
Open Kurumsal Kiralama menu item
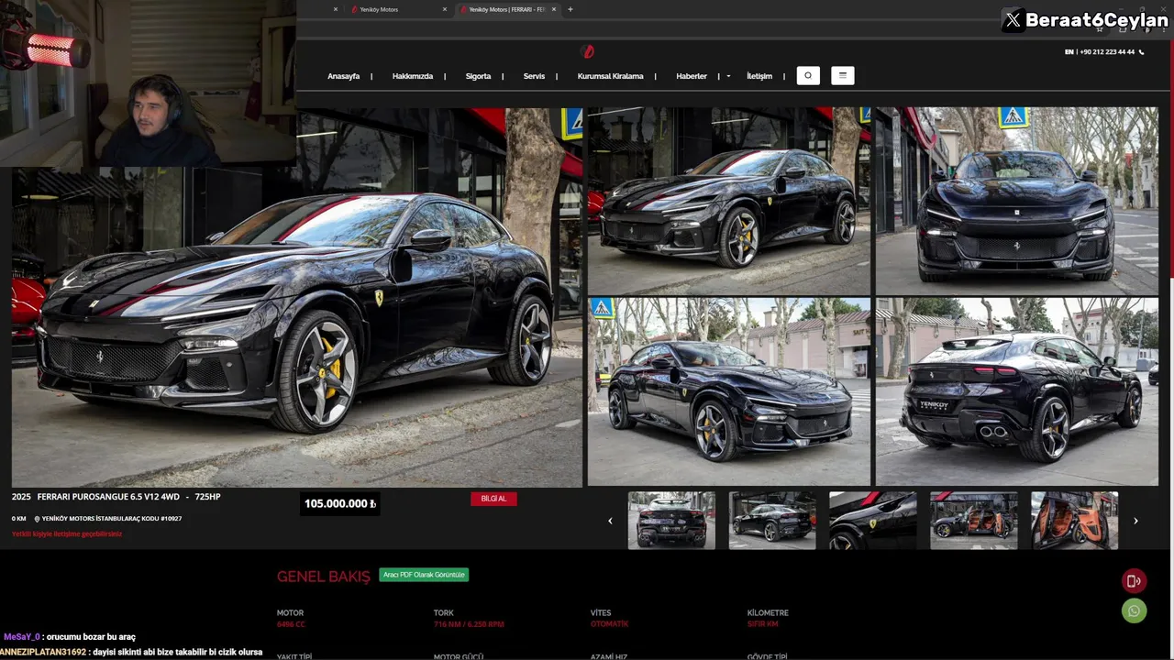coord(610,76)
